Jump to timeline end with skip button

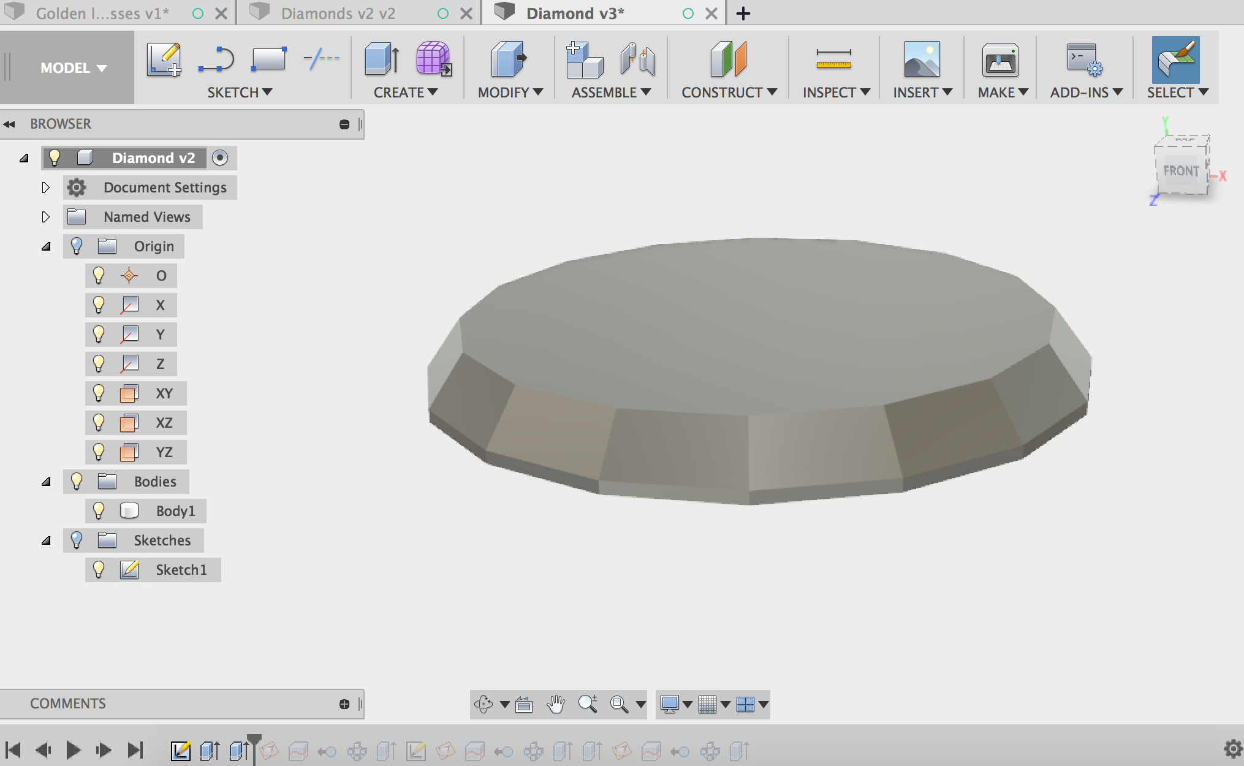coord(134,749)
